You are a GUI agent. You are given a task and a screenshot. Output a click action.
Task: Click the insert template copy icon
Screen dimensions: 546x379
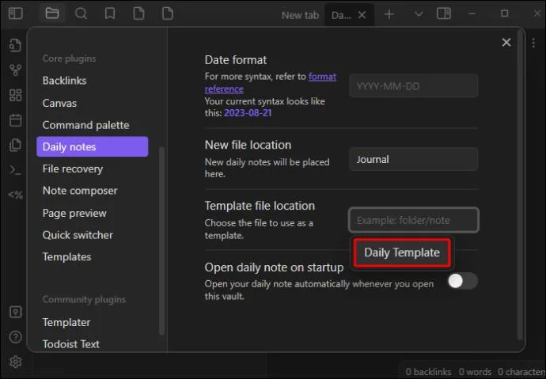point(15,145)
